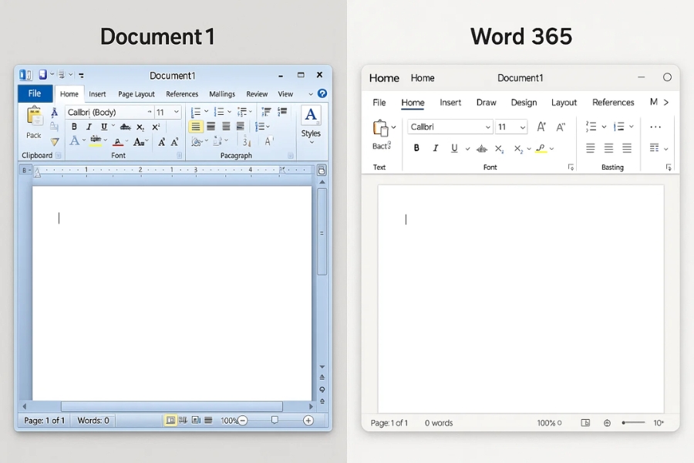Click the highlighter pen icon in Word 365

541,148
